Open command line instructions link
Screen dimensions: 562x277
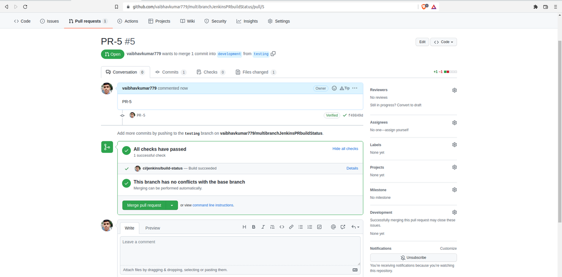213,205
